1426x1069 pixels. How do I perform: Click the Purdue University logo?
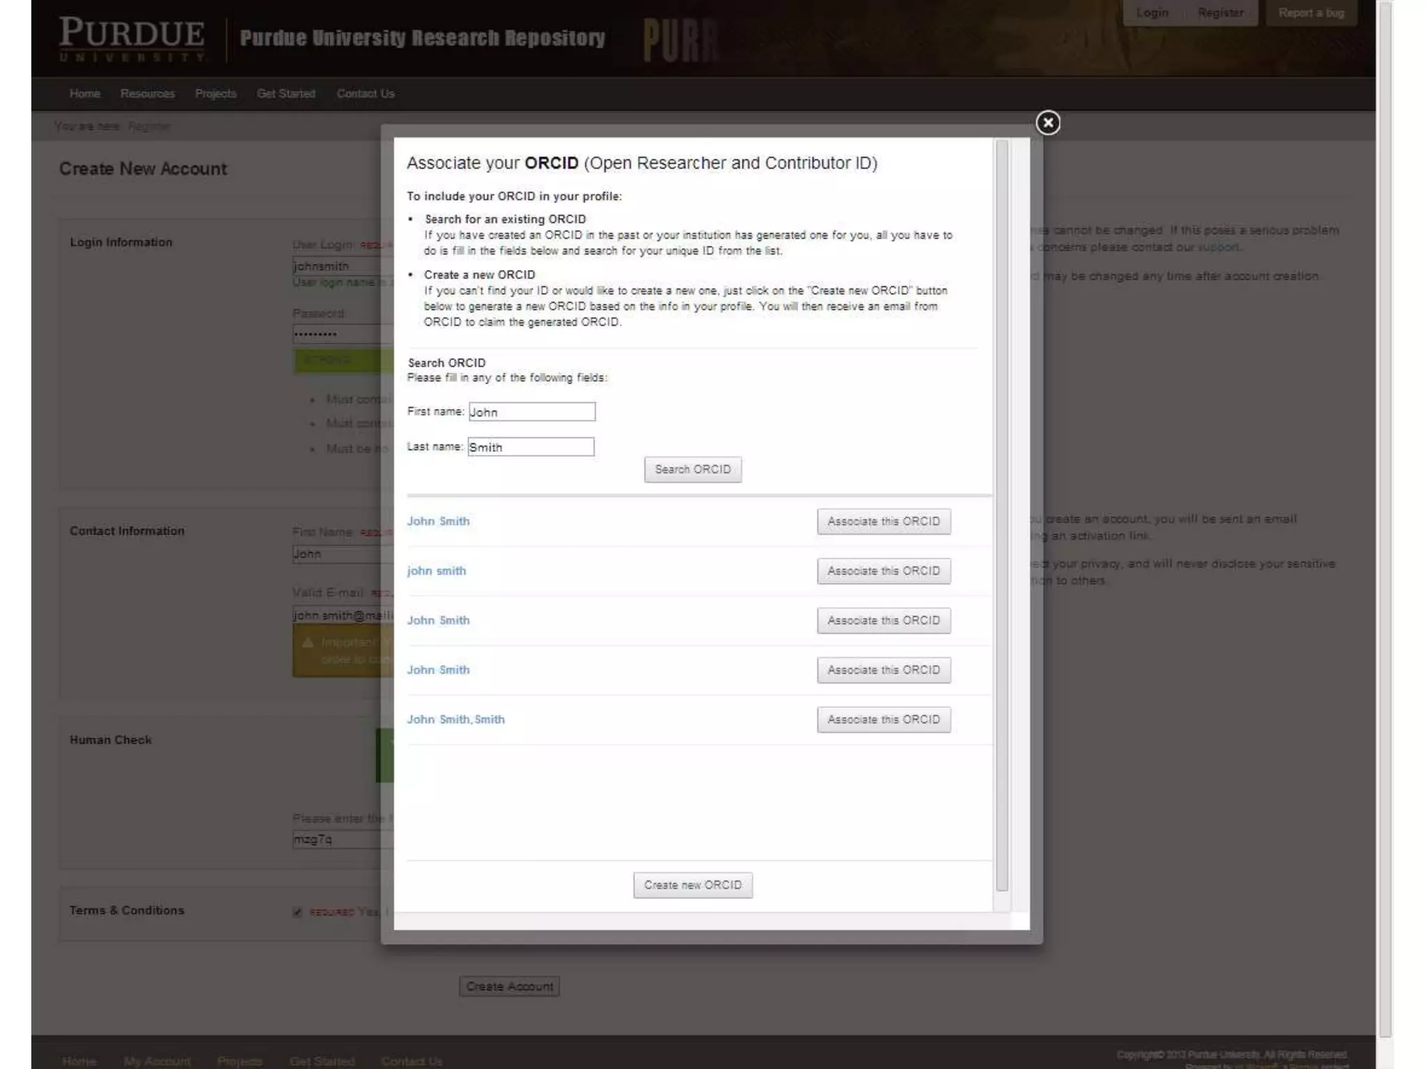(132, 38)
